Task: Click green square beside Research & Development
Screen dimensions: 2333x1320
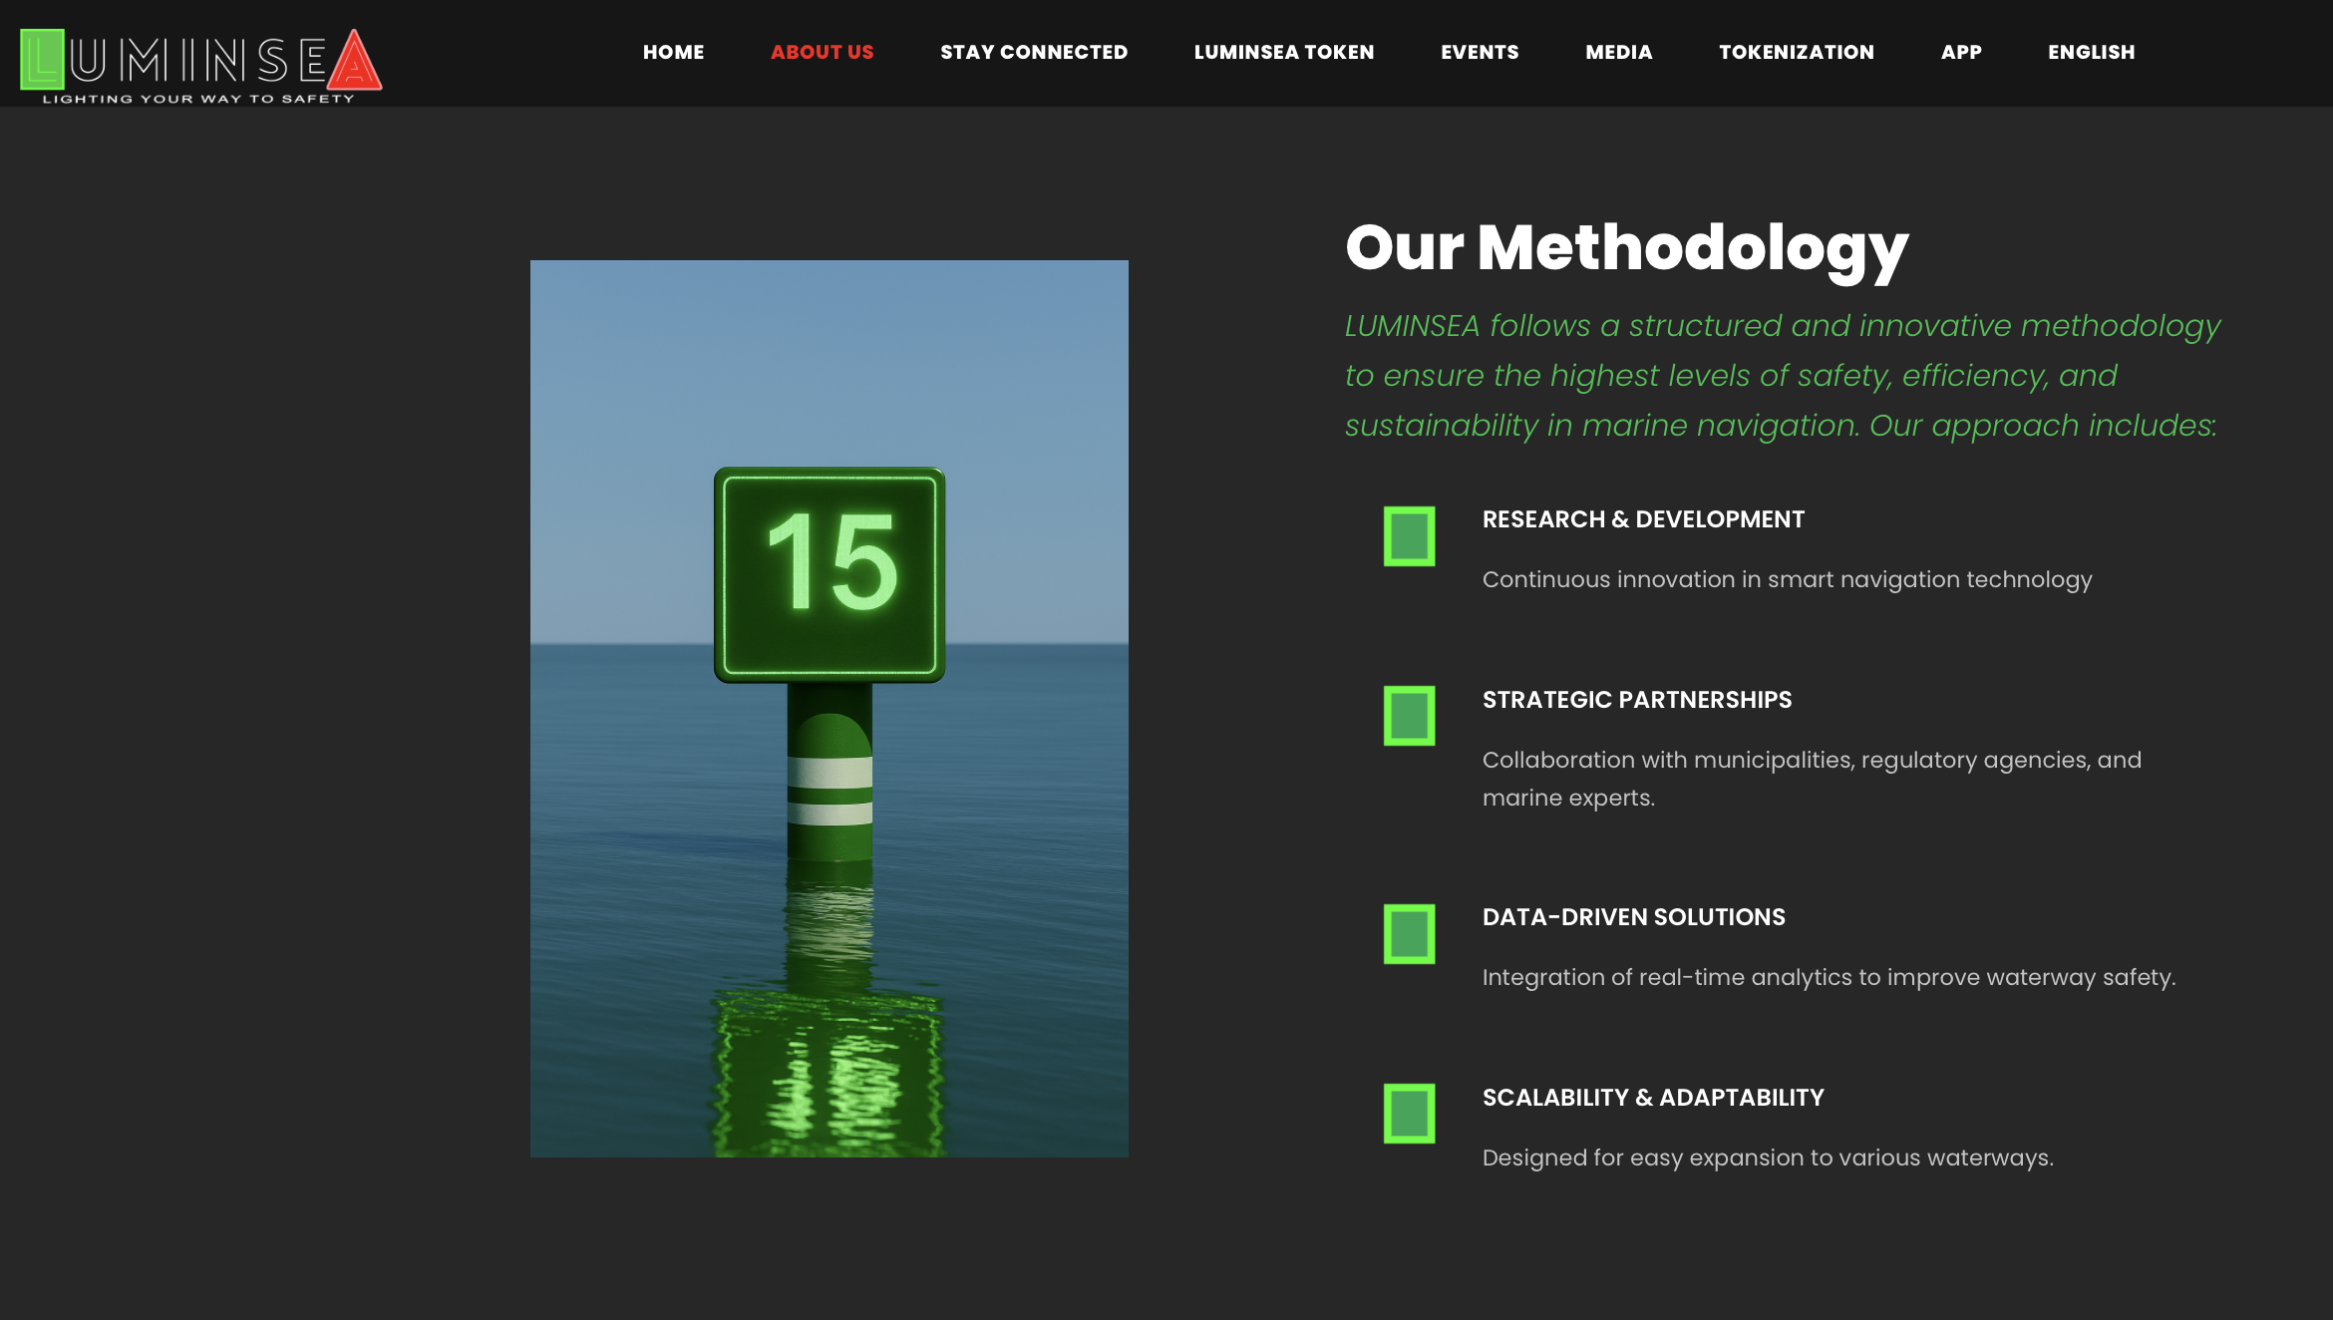Action: coord(1409,536)
